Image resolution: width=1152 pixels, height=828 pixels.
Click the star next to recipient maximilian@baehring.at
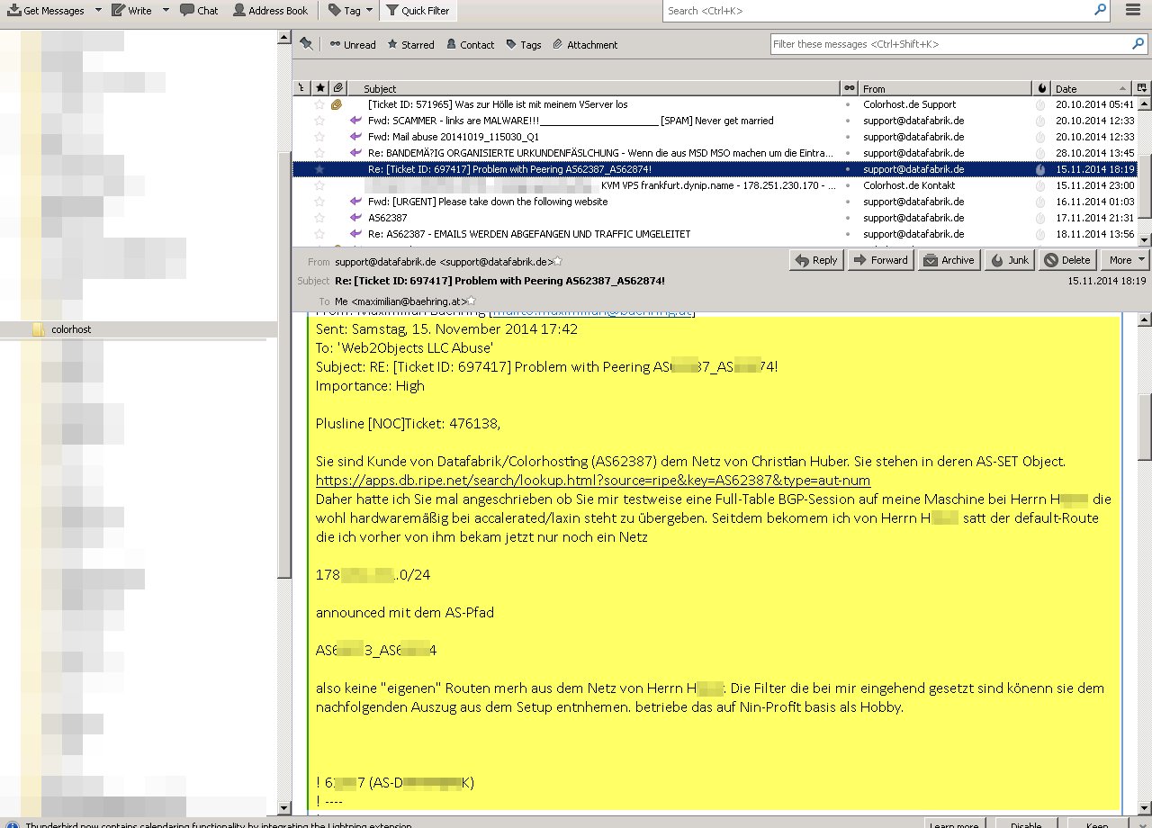[x=472, y=301]
